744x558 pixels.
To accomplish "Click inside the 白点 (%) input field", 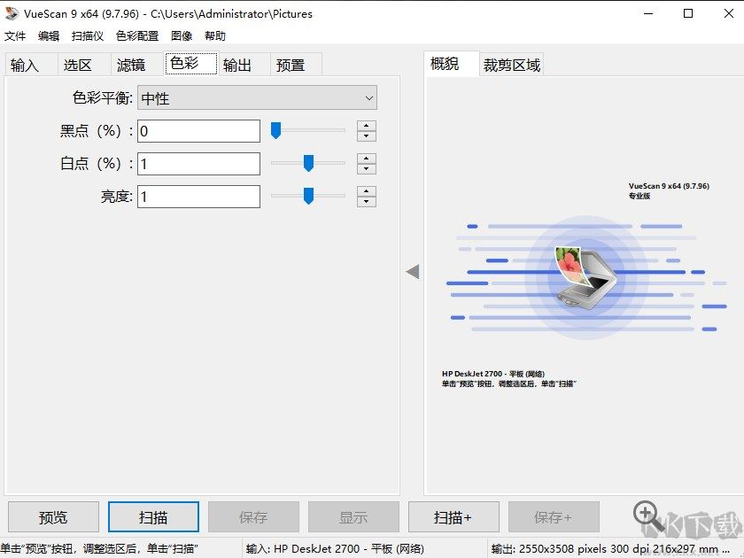I will (198, 163).
